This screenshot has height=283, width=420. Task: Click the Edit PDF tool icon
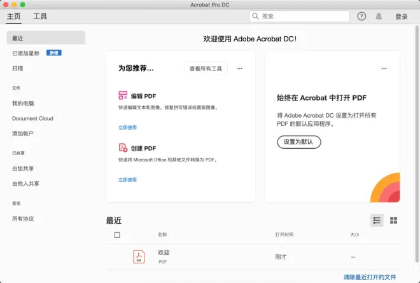123,95
